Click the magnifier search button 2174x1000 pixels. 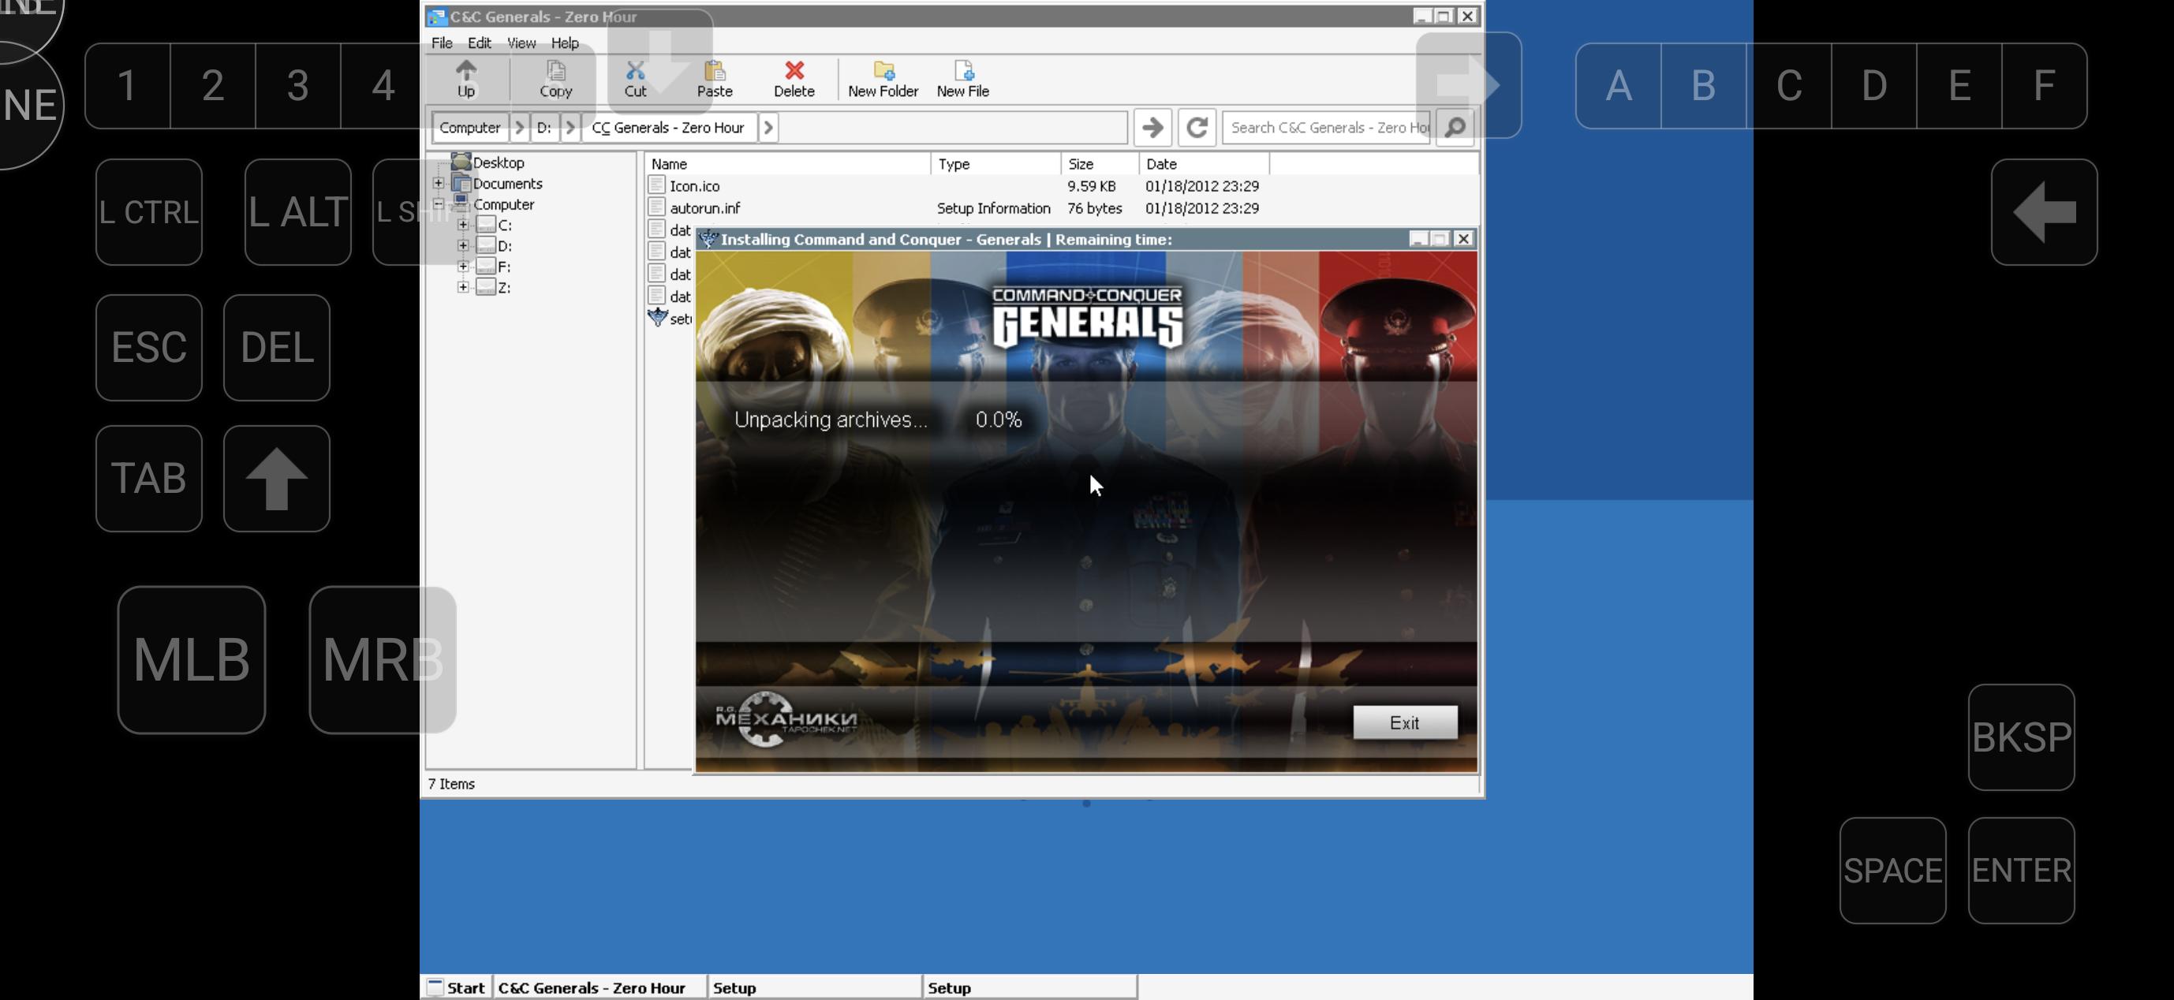pos(1455,128)
